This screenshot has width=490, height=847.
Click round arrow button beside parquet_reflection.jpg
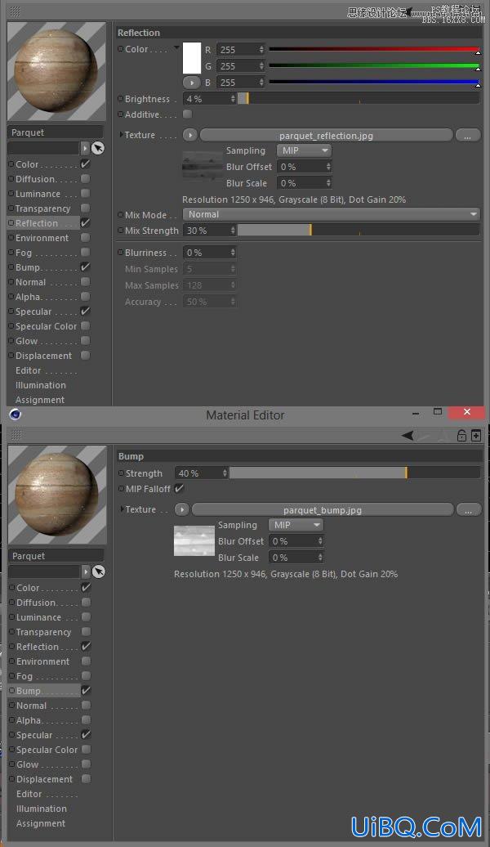point(190,135)
